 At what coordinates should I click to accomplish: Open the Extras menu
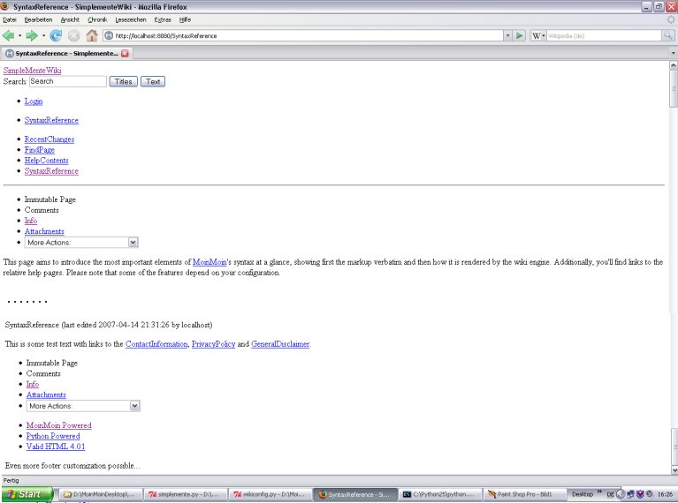(x=163, y=19)
